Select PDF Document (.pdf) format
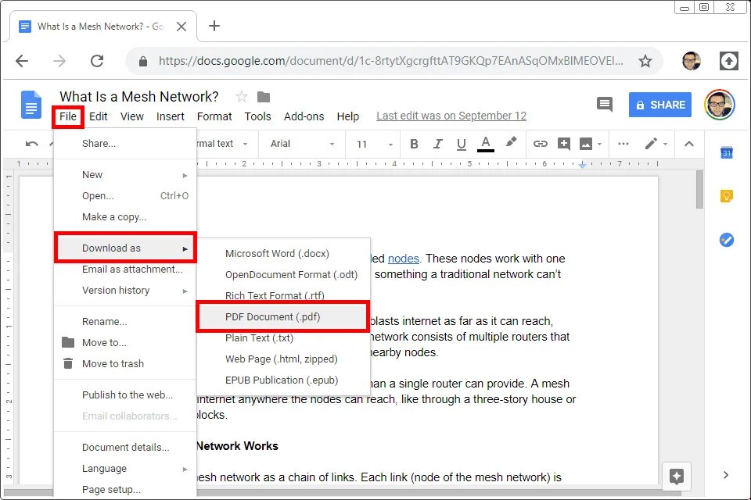Viewport: 751px width, 500px height. [282, 316]
